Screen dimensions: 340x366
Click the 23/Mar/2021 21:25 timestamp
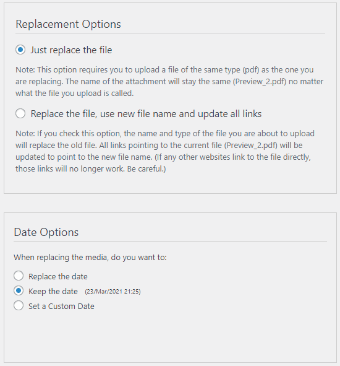click(113, 292)
